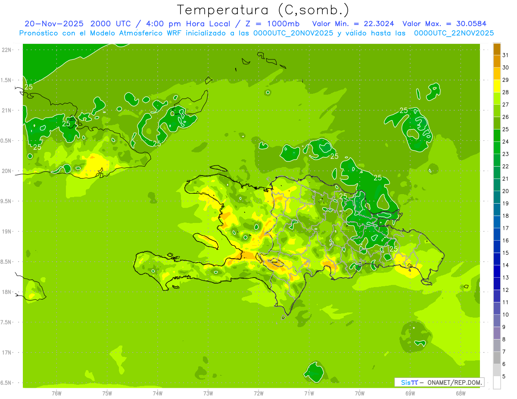Click the "7.5N" latitude label
This screenshot has width=517, height=399.
[6, 322]
